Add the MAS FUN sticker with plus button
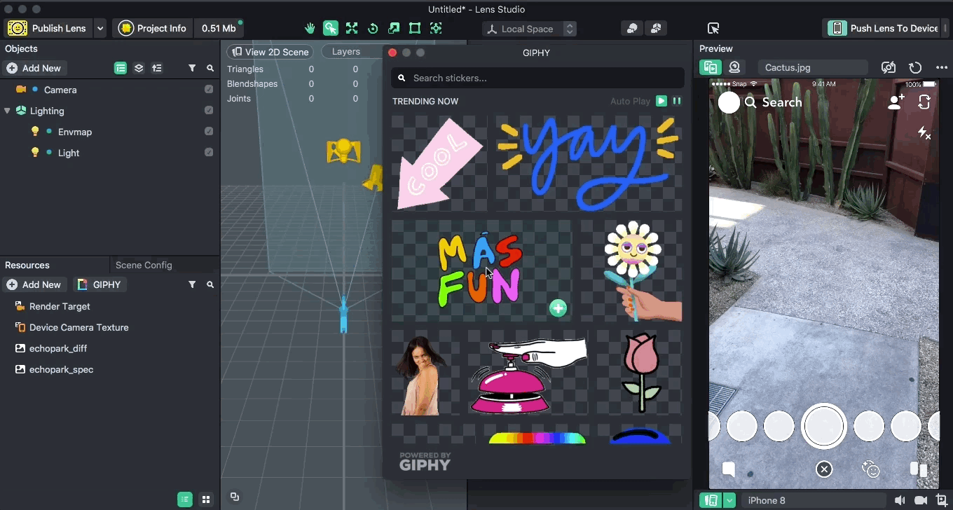Image resolution: width=953 pixels, height=510 pixels. tap(558, 308)
